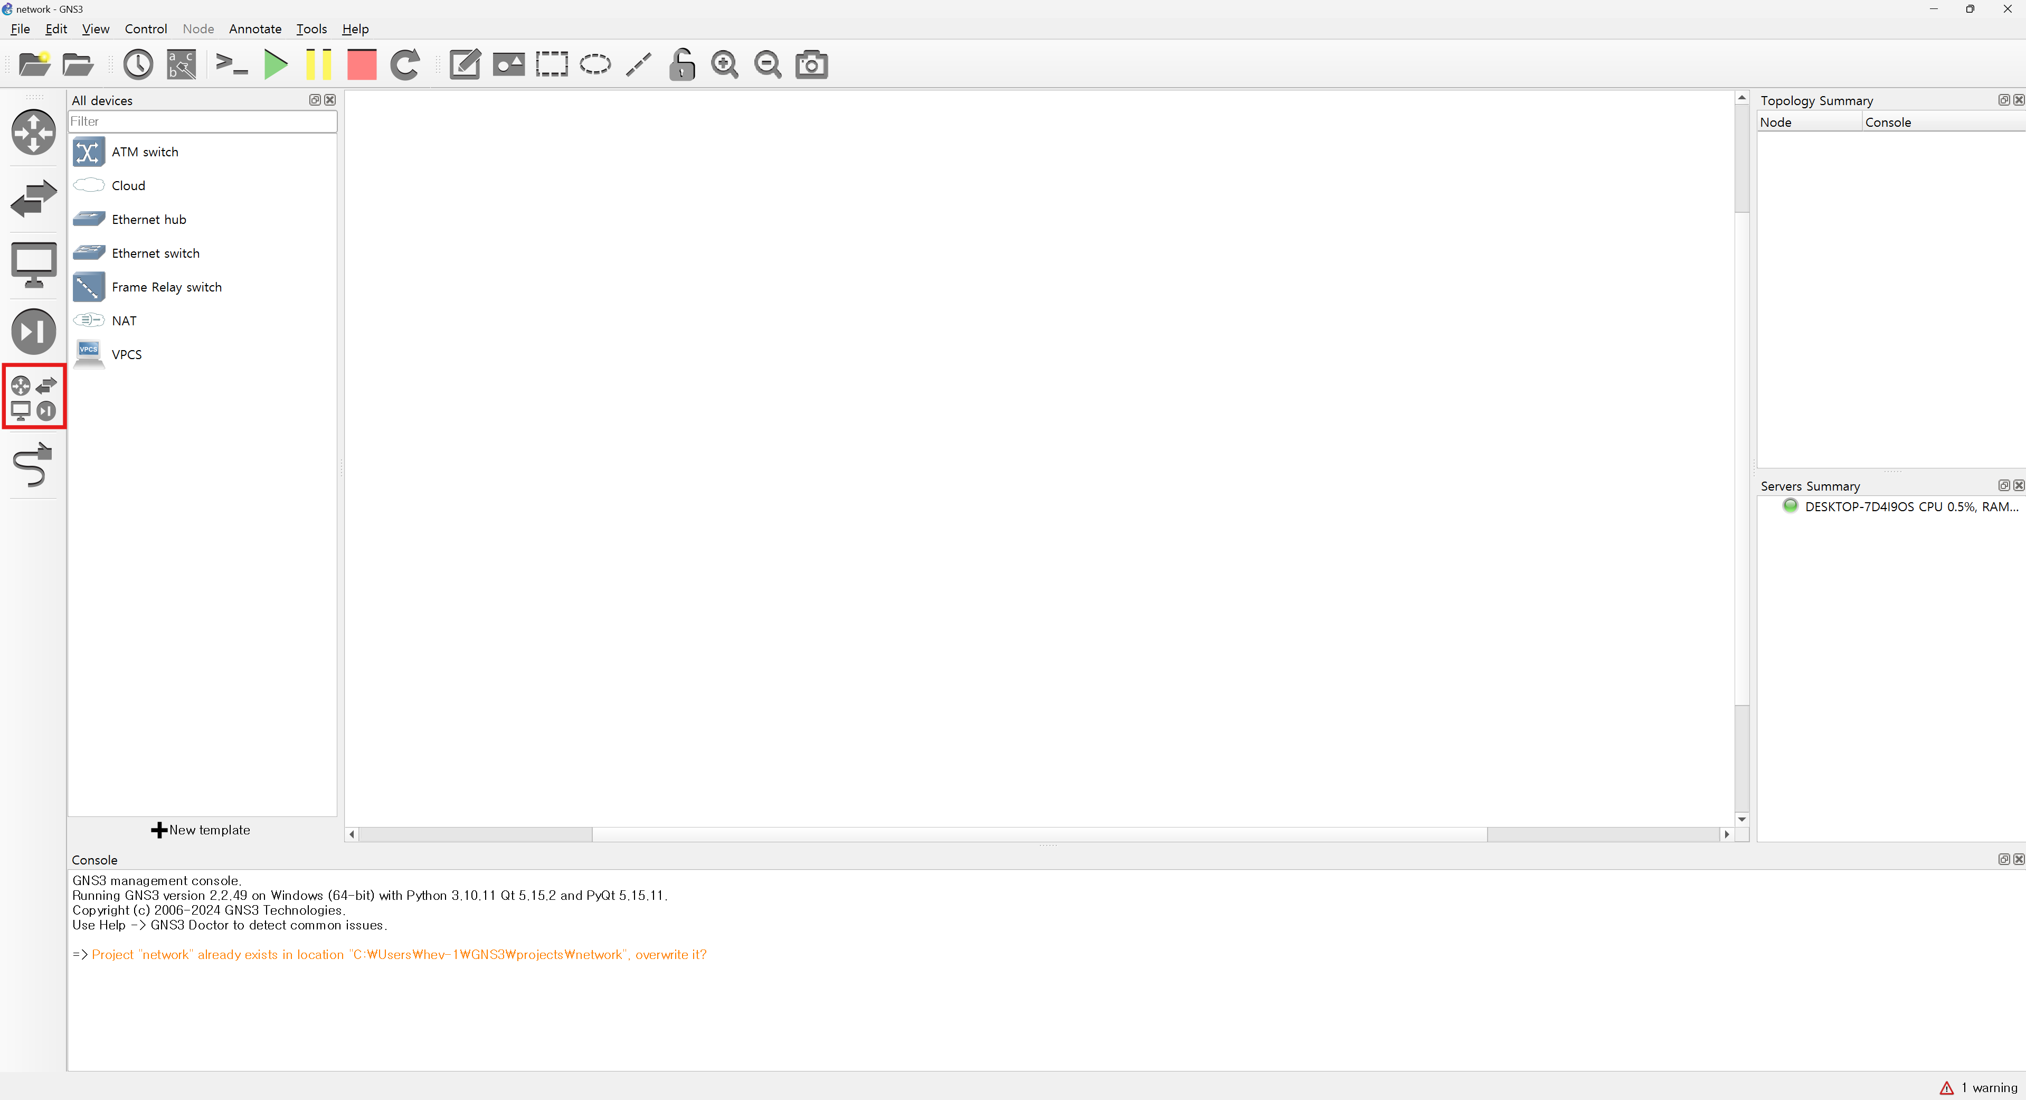Select the Add a link cable tool
This screenshot has height=1100, width=2026.
pyautogui.click(x=33, y=465)
